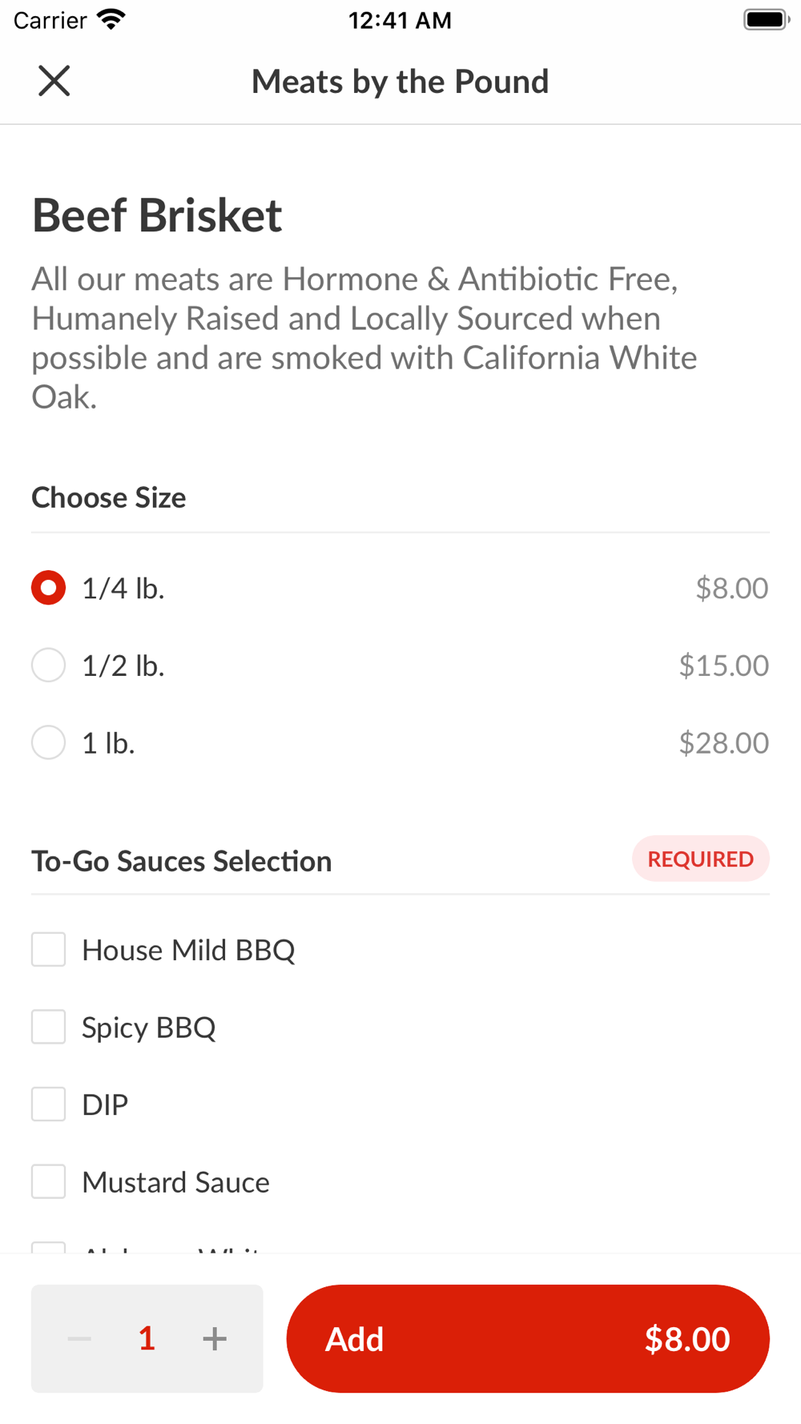Select the 1/4 lb. size option
The width and height of the screenshot is (801, 1424).
click(x=49, y=588)
